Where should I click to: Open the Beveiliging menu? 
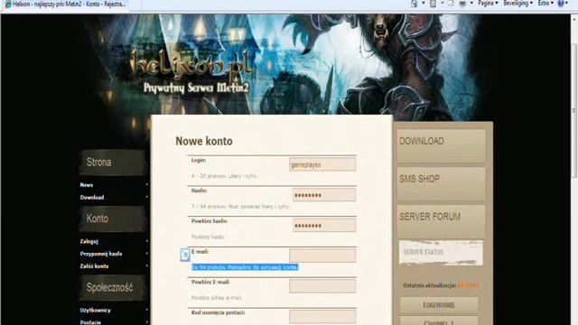tap(517, 4)
